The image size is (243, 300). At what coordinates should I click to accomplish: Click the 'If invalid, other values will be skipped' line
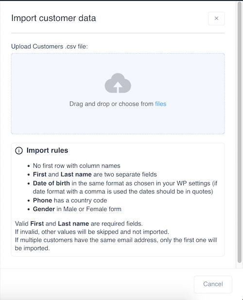click(92, 232)
